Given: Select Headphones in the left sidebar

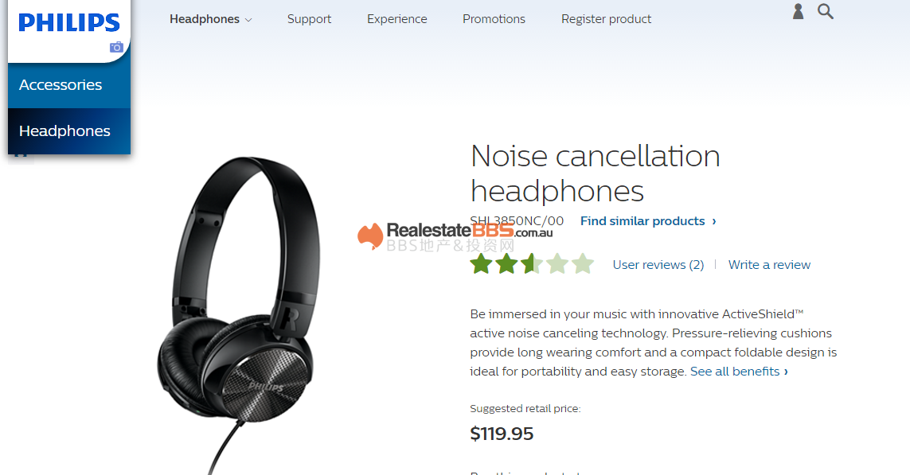Looking at the screenshot, I should (64, 131).
